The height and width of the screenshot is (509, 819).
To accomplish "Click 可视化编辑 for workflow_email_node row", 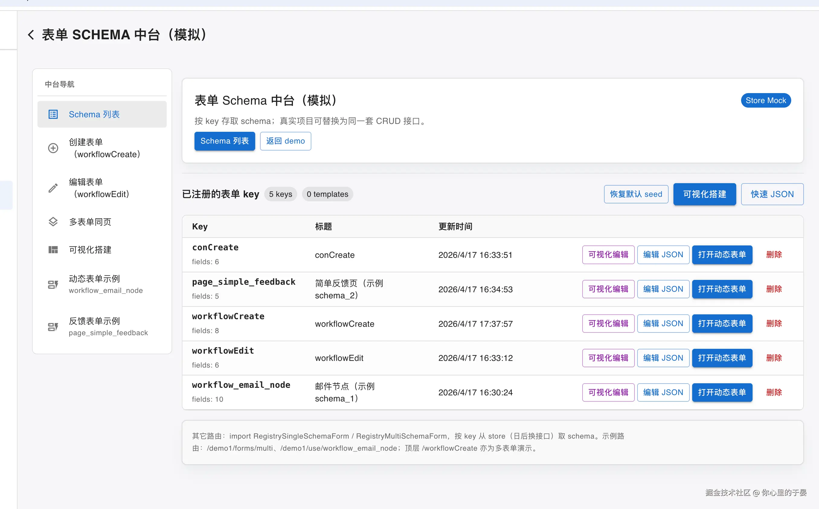I will click(x=609, y=393).
